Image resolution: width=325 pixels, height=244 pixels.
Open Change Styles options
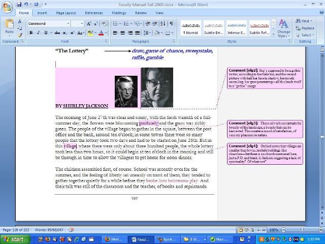(283, 27)
